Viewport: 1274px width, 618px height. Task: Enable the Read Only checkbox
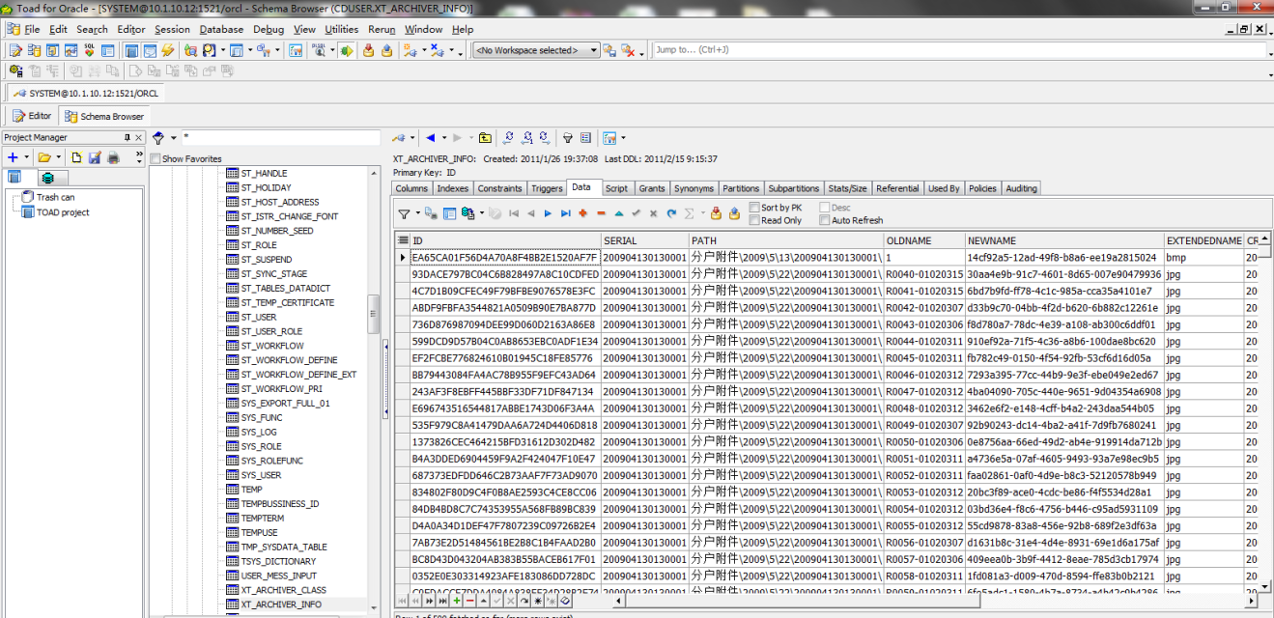(754, 220)
